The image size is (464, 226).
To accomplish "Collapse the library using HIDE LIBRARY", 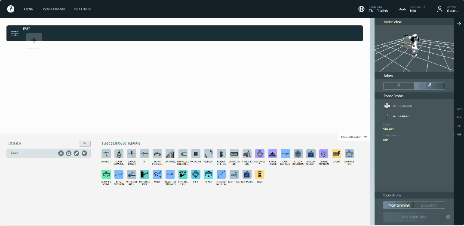I will coord(354,137).
